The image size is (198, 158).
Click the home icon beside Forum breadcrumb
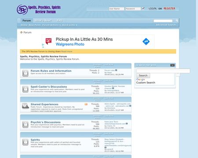[x=22, y=32]
